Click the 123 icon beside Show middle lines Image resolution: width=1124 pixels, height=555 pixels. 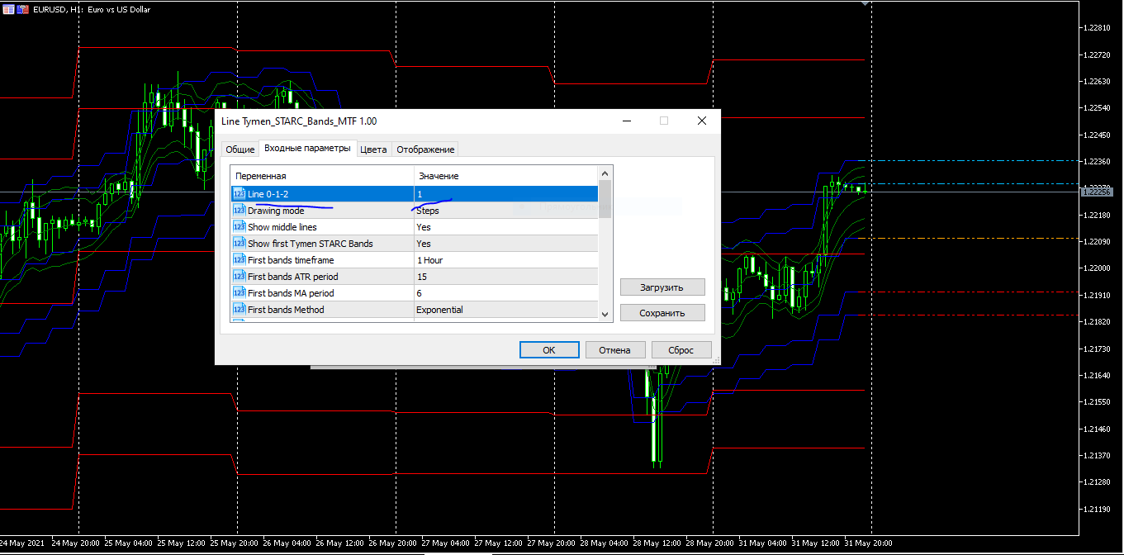click(240, 226)
